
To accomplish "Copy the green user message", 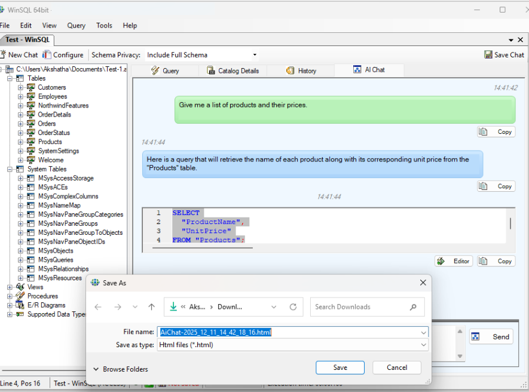I will (x=497, y=132).
